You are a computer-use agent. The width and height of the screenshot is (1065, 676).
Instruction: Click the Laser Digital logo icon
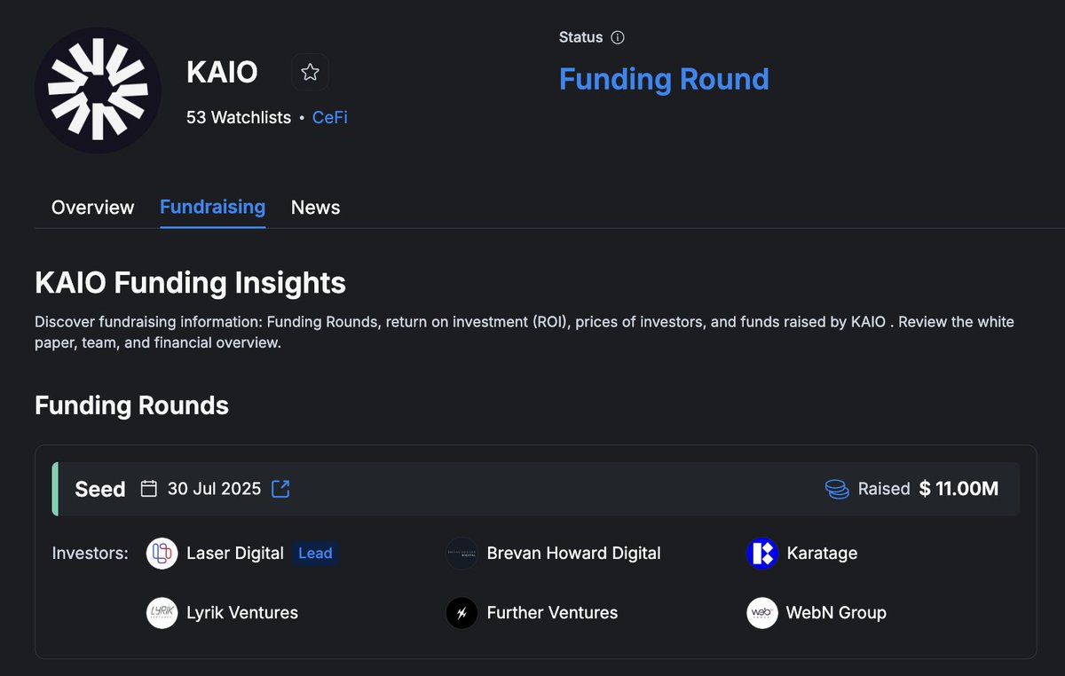[x=162, y=554]
